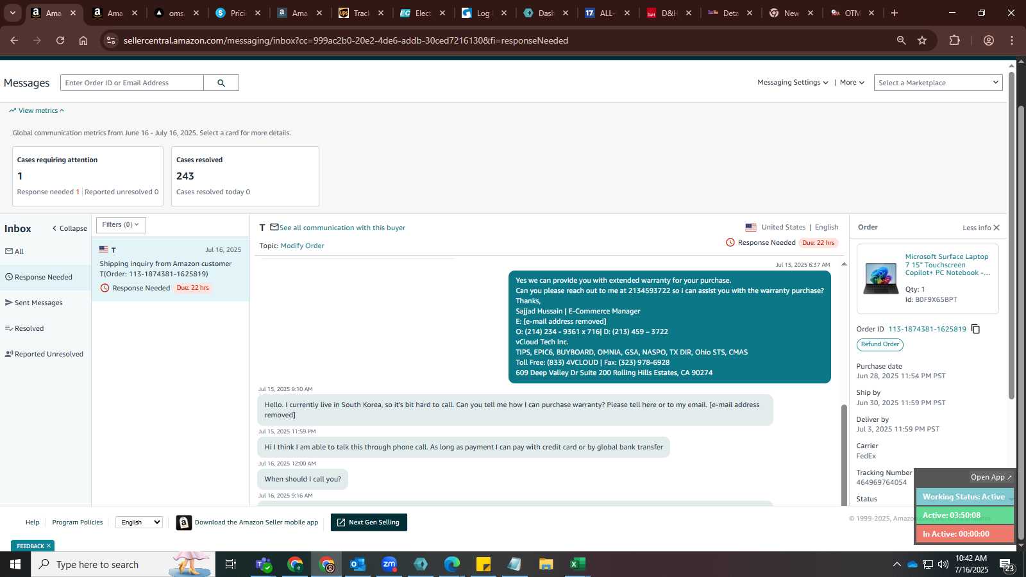Open Outlook from the taskbar
Image resolution: width=1026 pixels, height=577 pixels.
click(x=358, y=564)
